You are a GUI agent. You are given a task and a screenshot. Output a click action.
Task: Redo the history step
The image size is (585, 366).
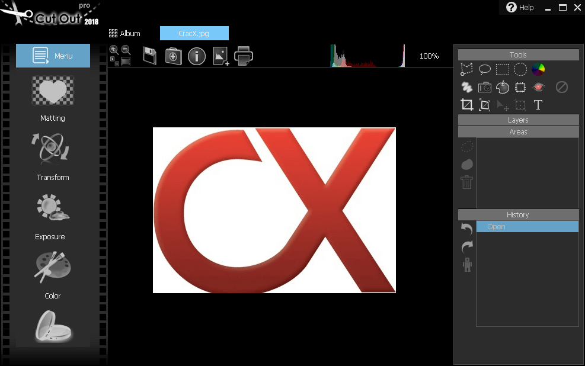coord(467,246)
